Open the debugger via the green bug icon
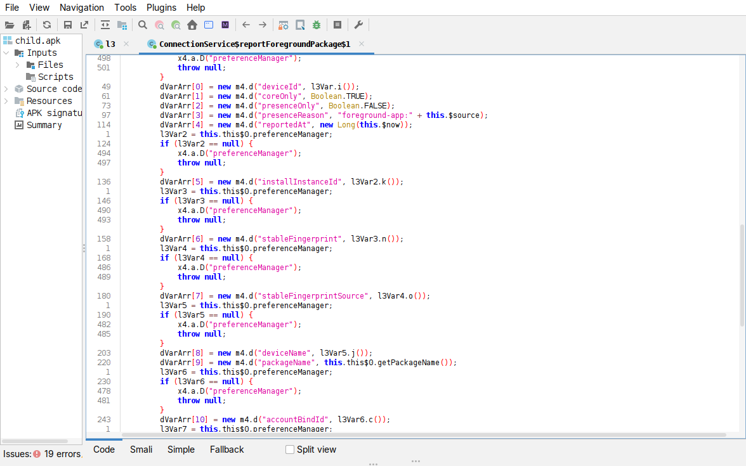 coord(317,25)
